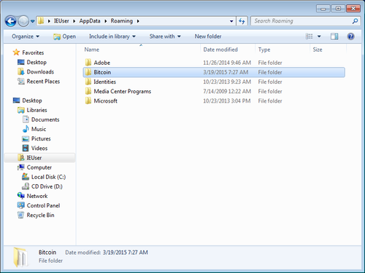
Task: Open the Videos library
Action: click(39, 149)
